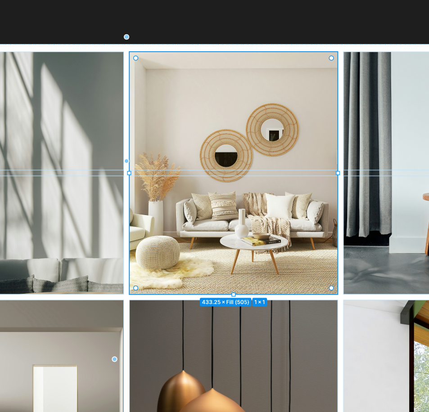Select the window-shadow wall image with gray sofa
429x412 pixels.
pos(62,173)
